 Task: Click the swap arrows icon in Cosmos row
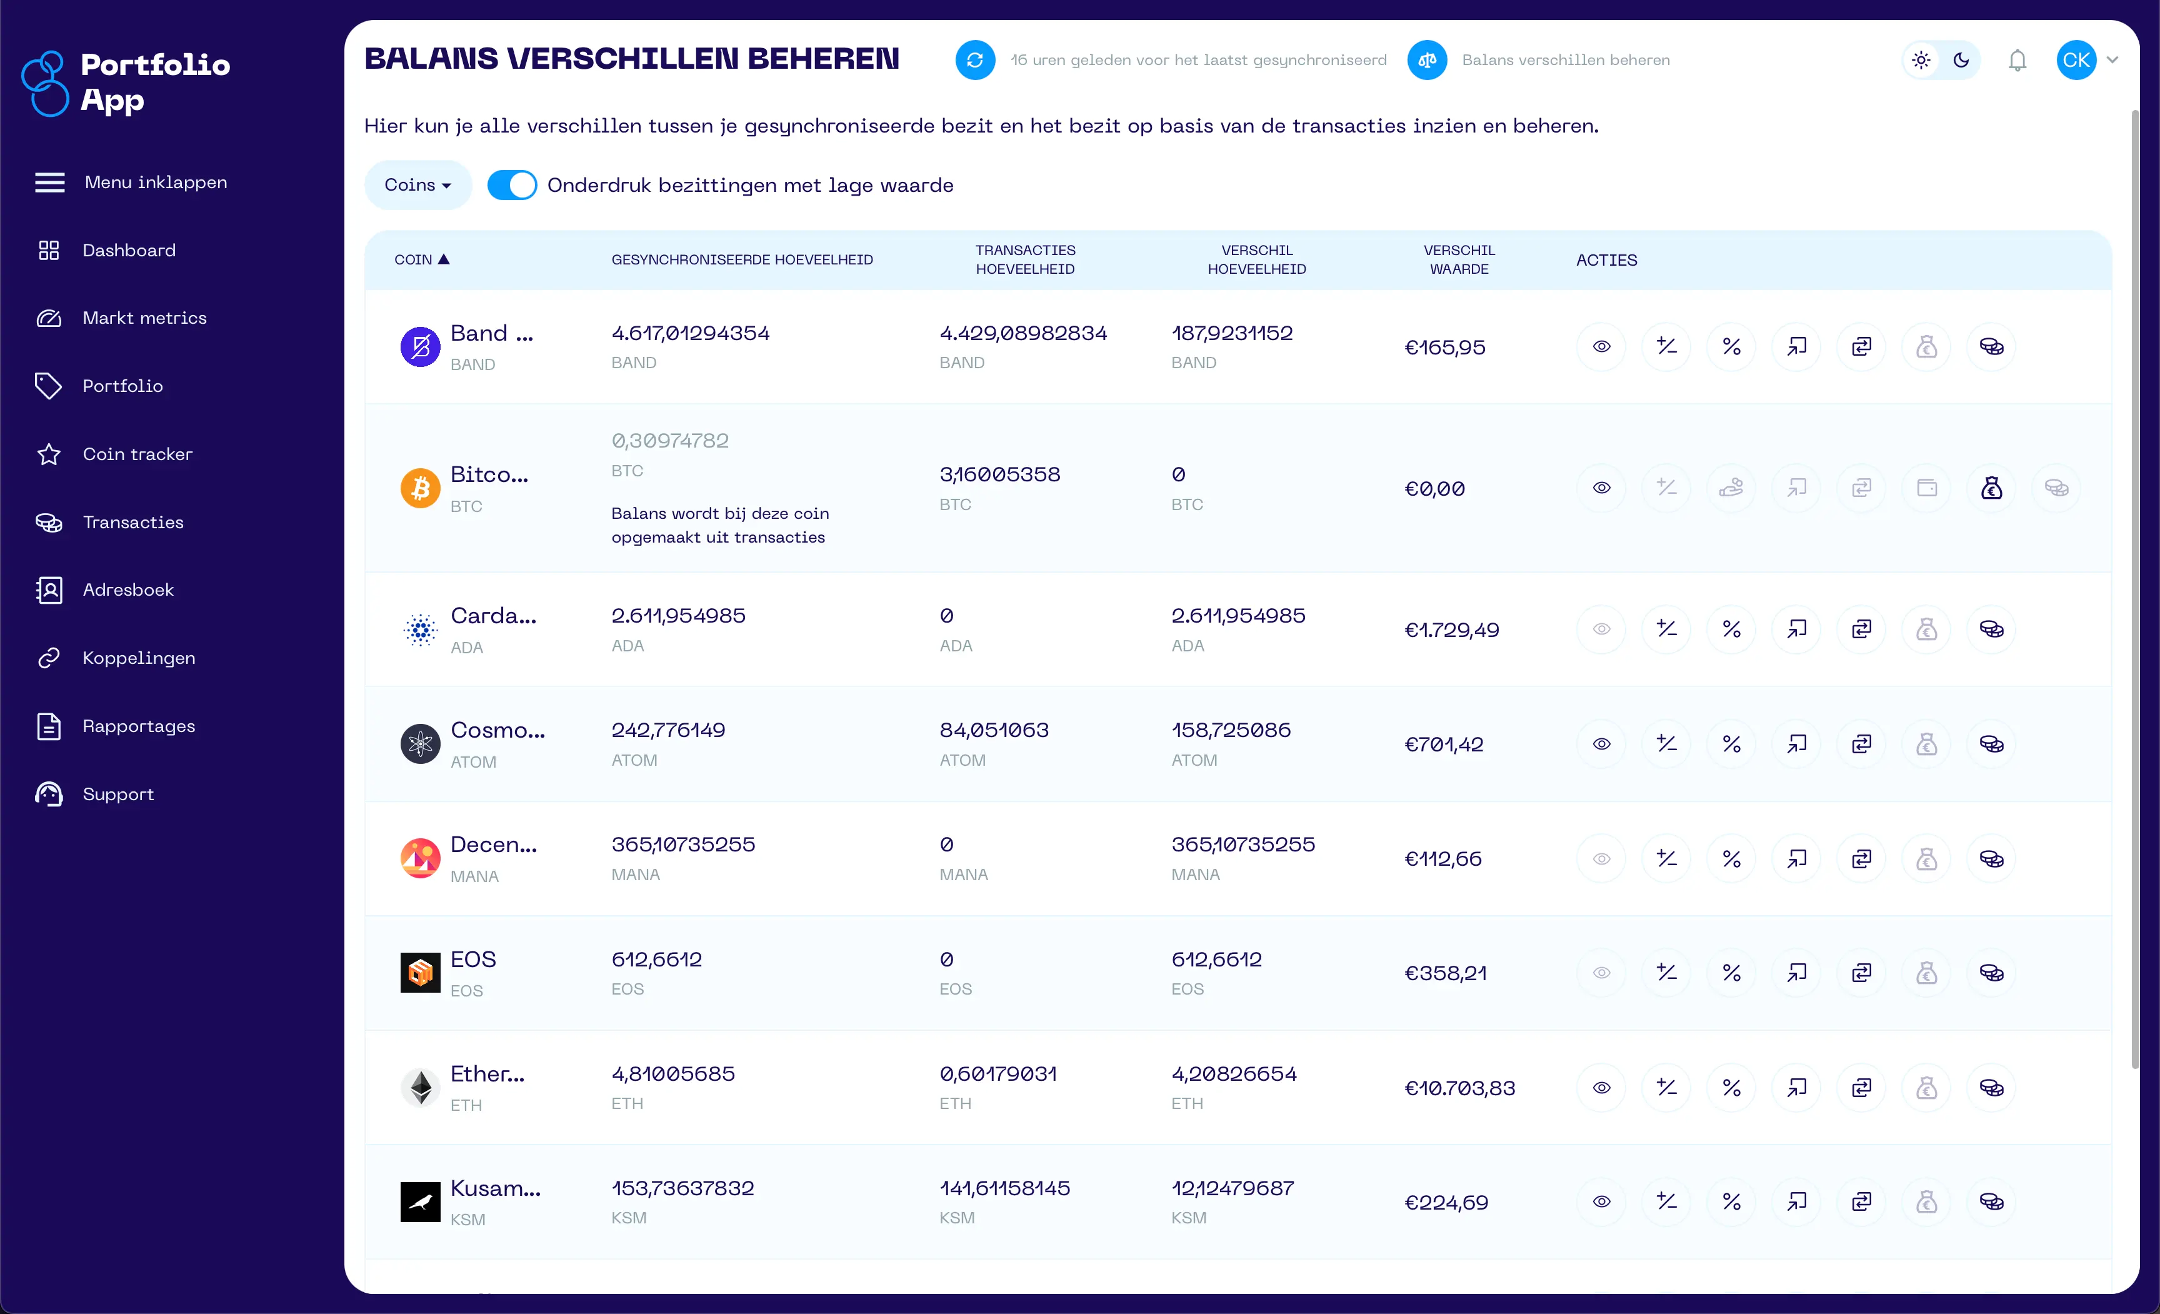click(1861, 745)
